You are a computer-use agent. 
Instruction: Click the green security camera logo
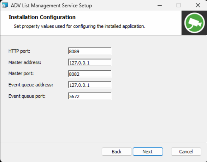point(194,23)
